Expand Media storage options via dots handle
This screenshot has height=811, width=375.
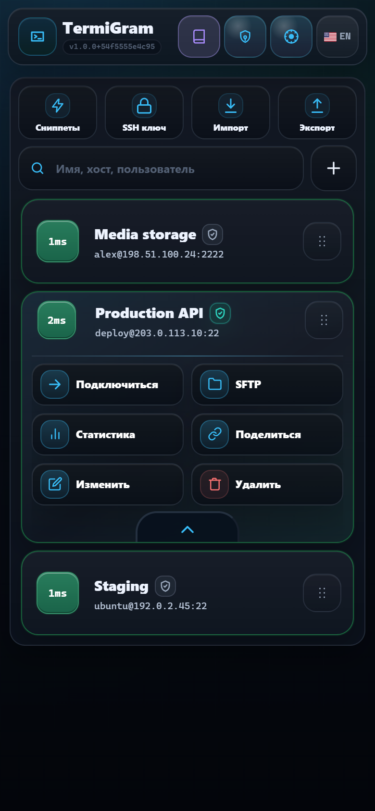[322, 241]
